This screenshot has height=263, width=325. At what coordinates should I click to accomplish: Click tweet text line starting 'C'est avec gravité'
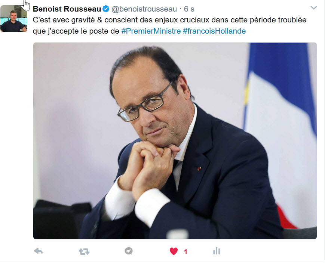pyautogui.click(x=169, y=20)
